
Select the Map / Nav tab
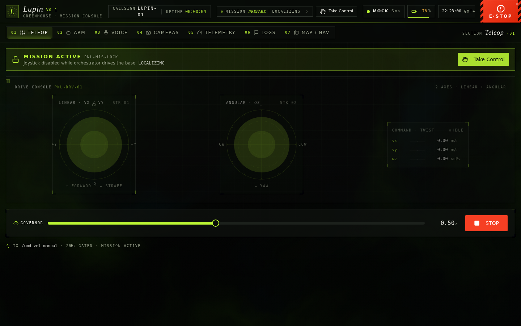(x=307, y=33)
